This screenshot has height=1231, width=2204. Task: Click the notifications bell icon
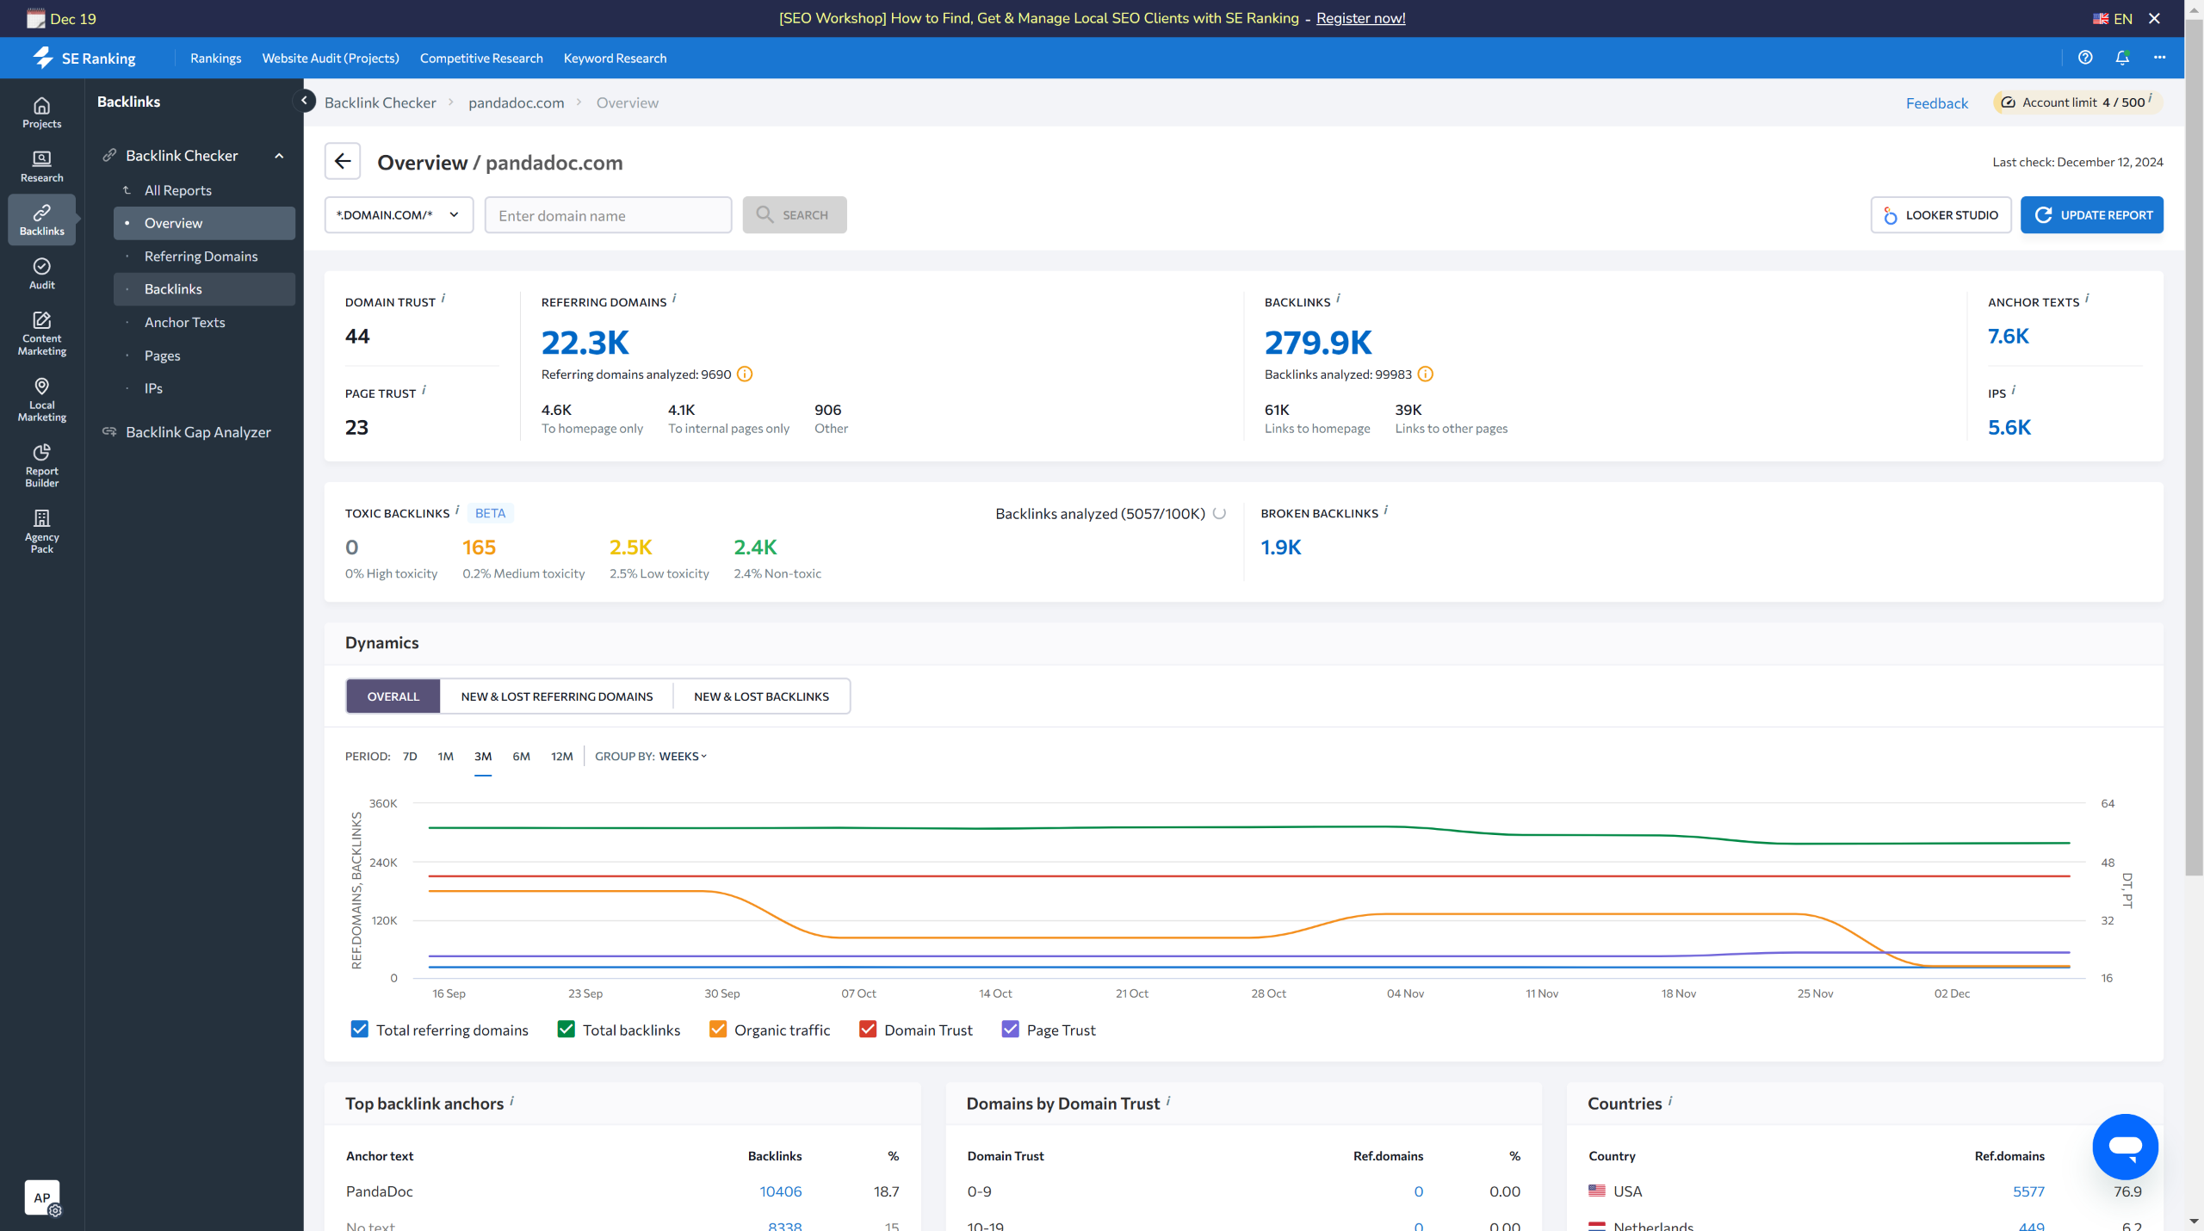(2122, 58)
